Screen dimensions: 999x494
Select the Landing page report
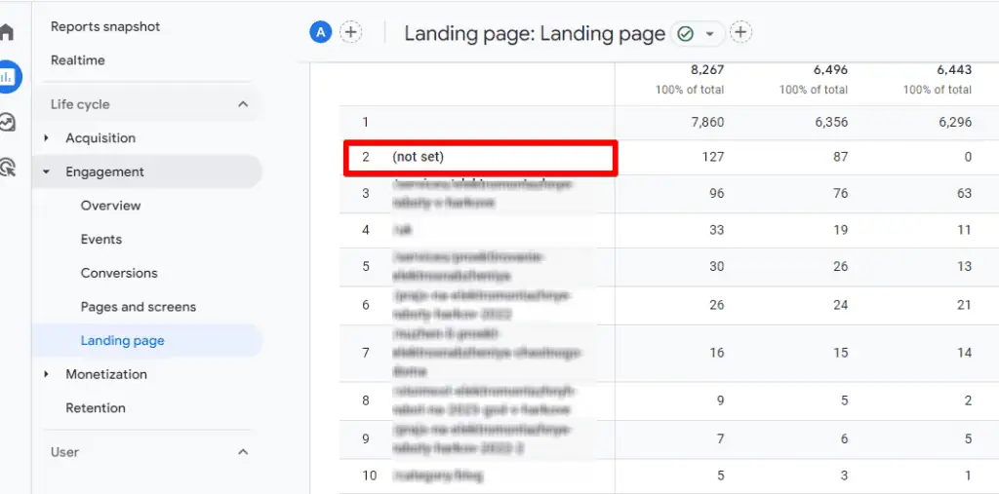click(x=122, y=341)
